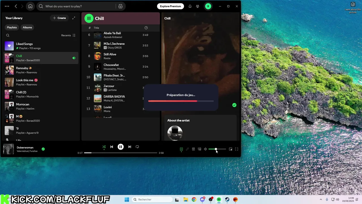Open Discord from the taskbar
This screenshot has height=204, width=362.
coord(202,199)
